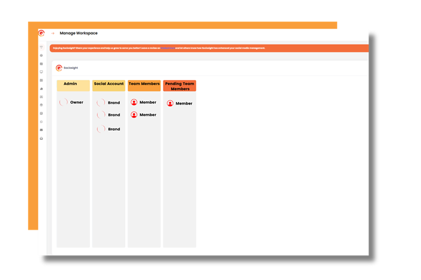Viewport: 421px width, 280px height.
Task: Click the first Brand under Social Account
Action: tap(114, 103)
